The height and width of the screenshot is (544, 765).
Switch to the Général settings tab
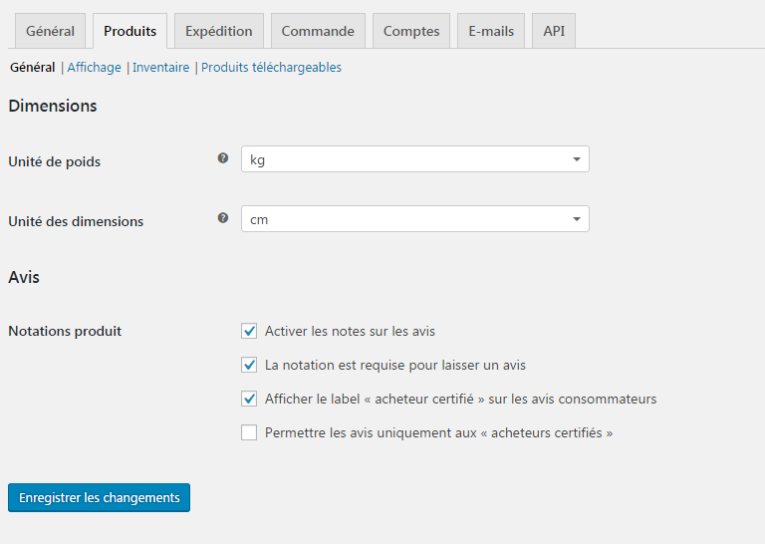(x=50, y=31)
